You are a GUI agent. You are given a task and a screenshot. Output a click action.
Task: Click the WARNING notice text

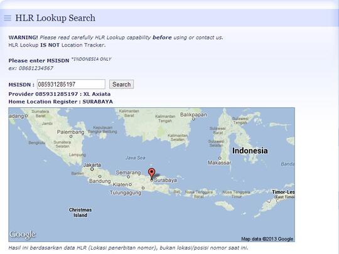116,38
